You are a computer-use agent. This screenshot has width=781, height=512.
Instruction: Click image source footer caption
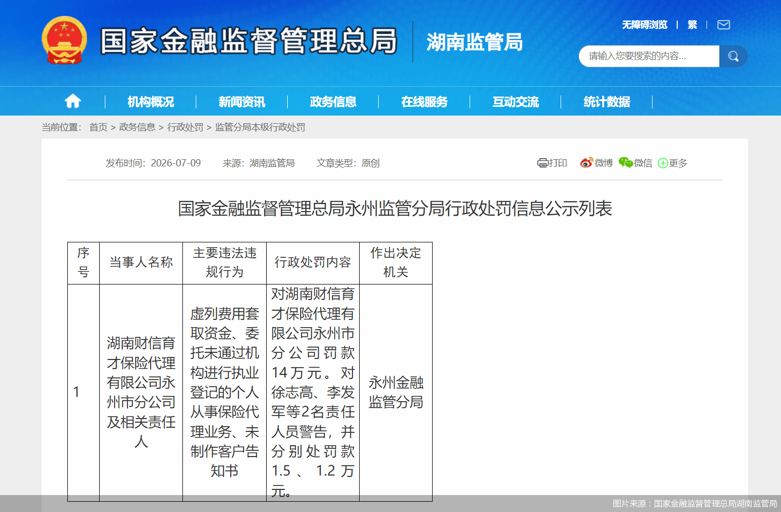tap(695, 504)
